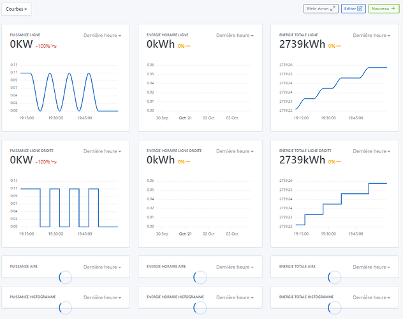Image resolution: width=403 pixels, height=319 pixels.
Task: Open Dernière heure dropdown in Puissance Ligne Droite card
Action: (x=102, y=151)
